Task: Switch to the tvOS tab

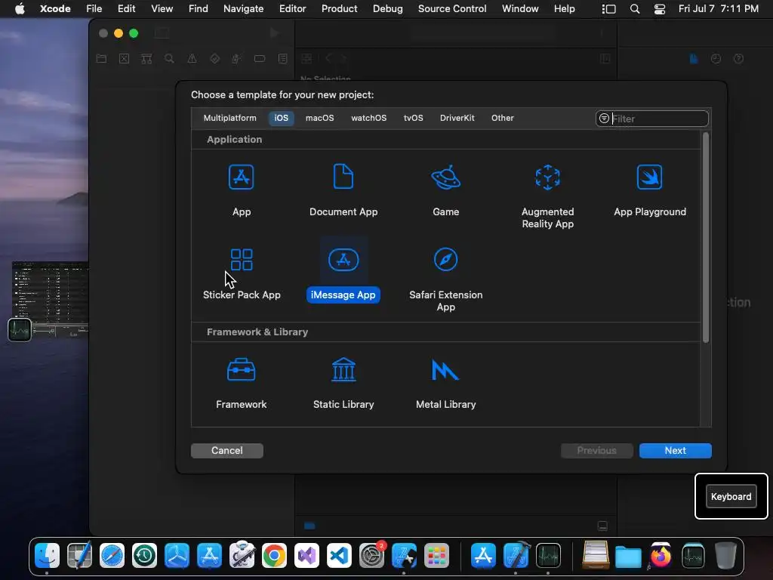Action: (x=413, y=118)
